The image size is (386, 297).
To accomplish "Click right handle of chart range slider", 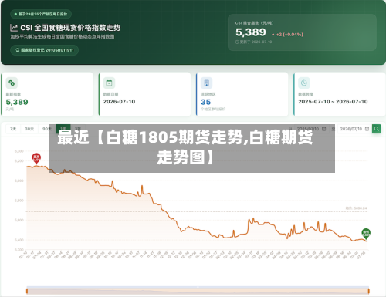I will [x=369, y=291].
